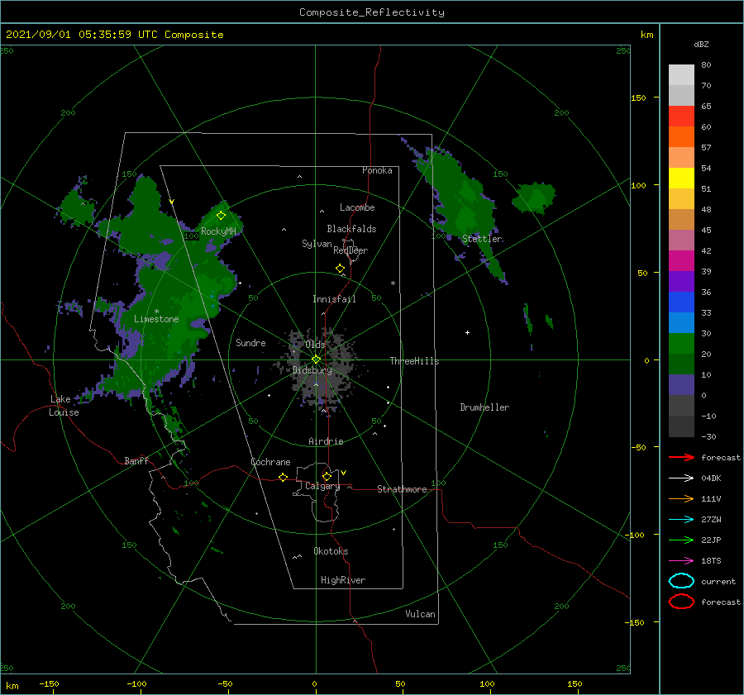
Task: Click the Composite_Reflectivity title
Action: click(x=372, y=12)
